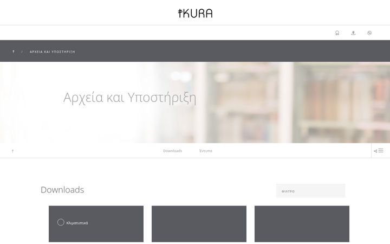Open the download icon in header
Screen dimensions: 390x244
click(353, 33)
